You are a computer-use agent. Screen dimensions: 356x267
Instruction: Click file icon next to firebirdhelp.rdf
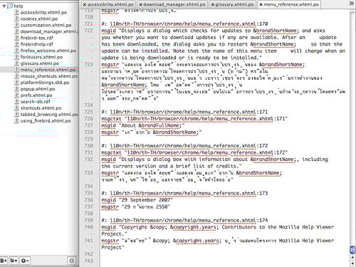[16, 44]
